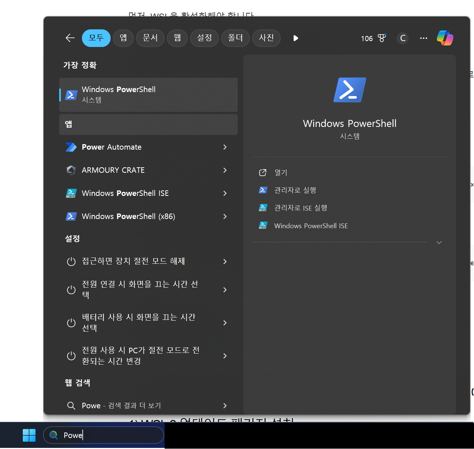
Task: Open the 106 rewards points trophy
Action: pos(373,38)
